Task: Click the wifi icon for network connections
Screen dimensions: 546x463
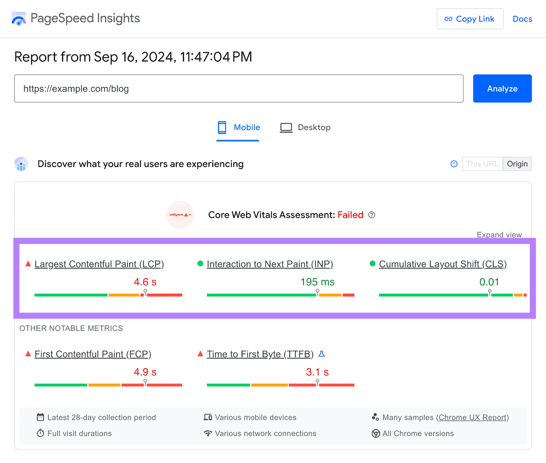Action: [208, 433]
